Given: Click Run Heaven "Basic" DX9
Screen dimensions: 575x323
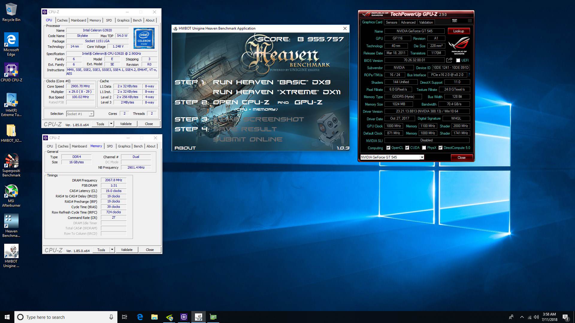Looking at the screenshot, I should pyautogui.click(x=272, y=82).
